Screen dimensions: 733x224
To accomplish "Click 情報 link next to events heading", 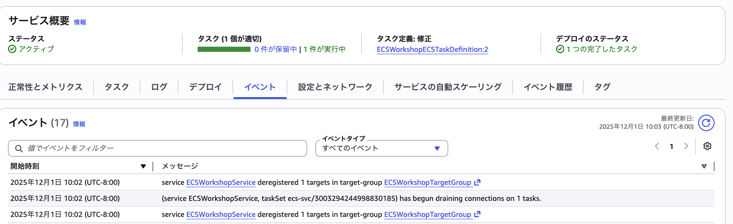I will pyautogui.click(x=79, y=124).
